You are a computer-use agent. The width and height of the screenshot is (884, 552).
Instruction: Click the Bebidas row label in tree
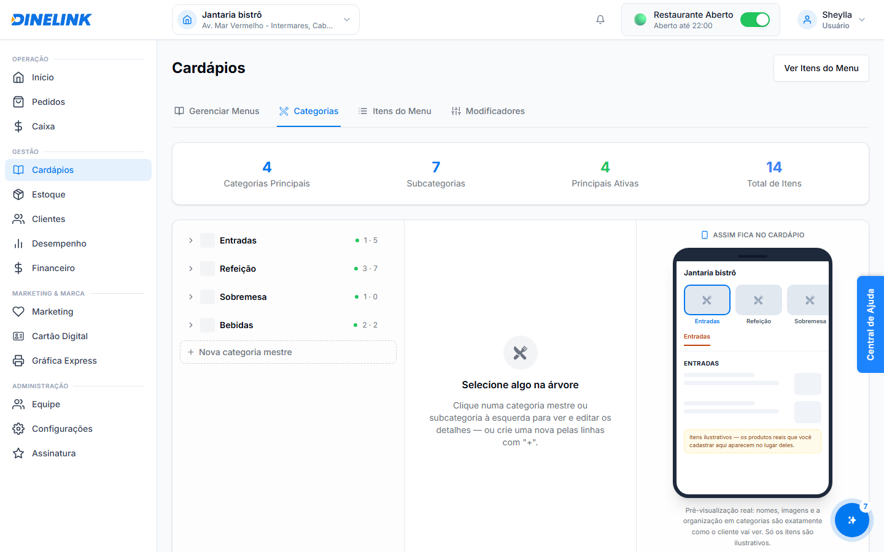pyautogui.click(x=236, y=325)
